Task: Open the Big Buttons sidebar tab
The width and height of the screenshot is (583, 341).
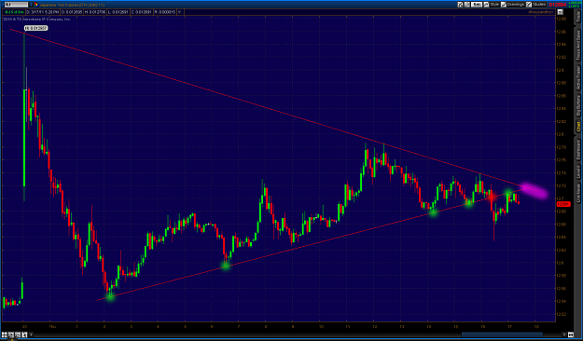Action: (578, 105)
